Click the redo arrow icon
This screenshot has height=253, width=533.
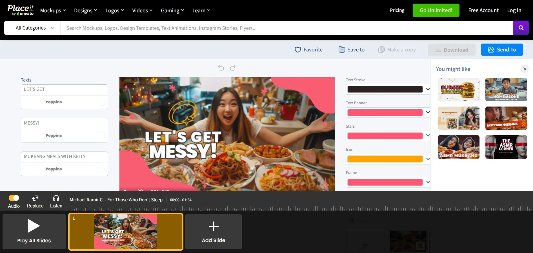[x=233, y=68]
